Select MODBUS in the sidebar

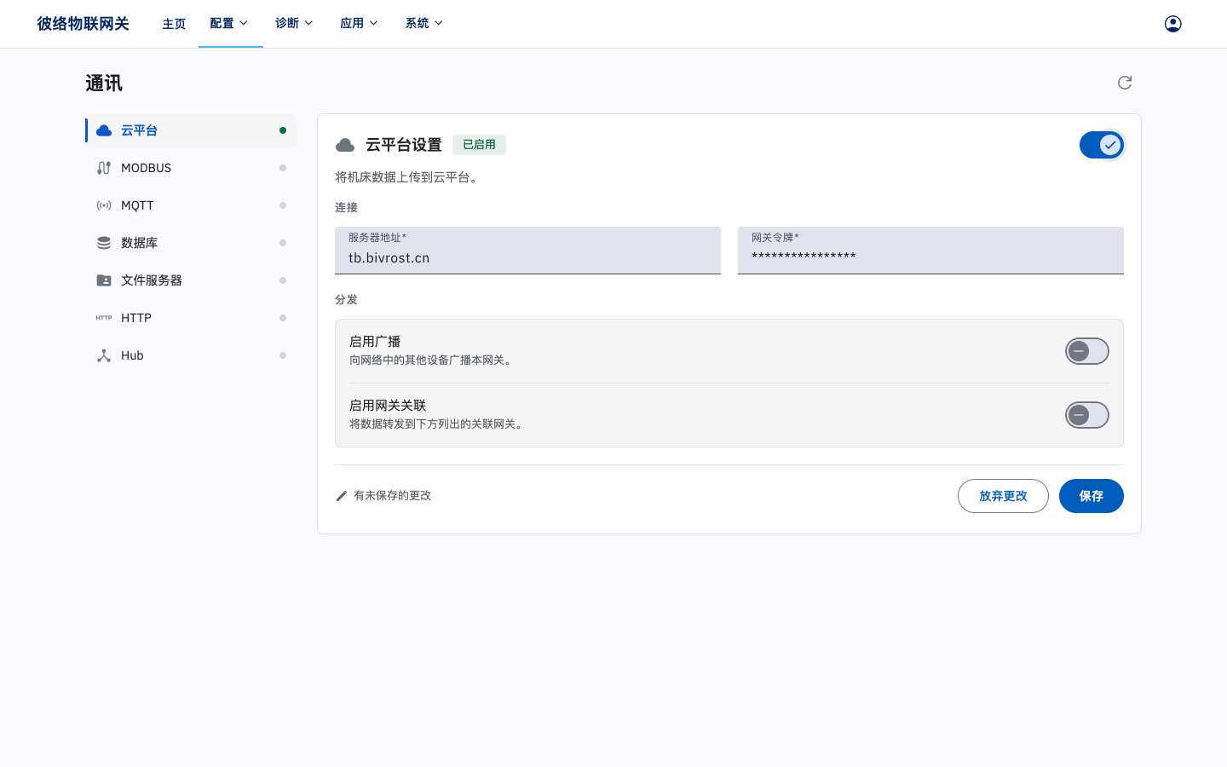[x=191, y=168]
